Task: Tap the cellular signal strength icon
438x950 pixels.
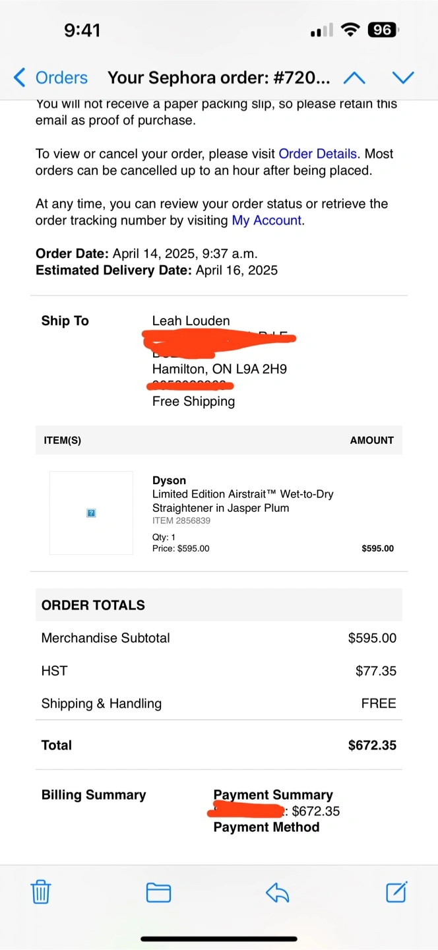Action: click(321, 30)
